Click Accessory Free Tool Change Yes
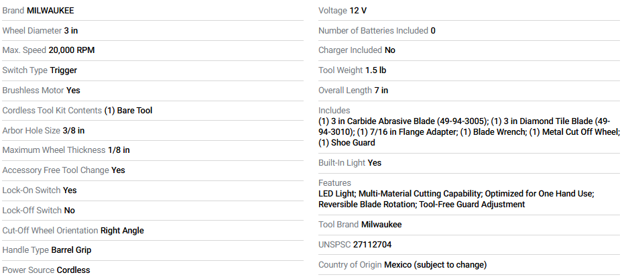Screen dimensions: 626x279 [64, 170]
